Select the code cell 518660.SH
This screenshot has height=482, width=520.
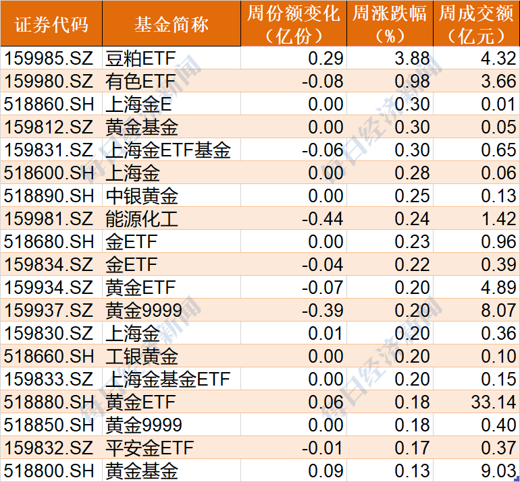(x=51, y=356)
